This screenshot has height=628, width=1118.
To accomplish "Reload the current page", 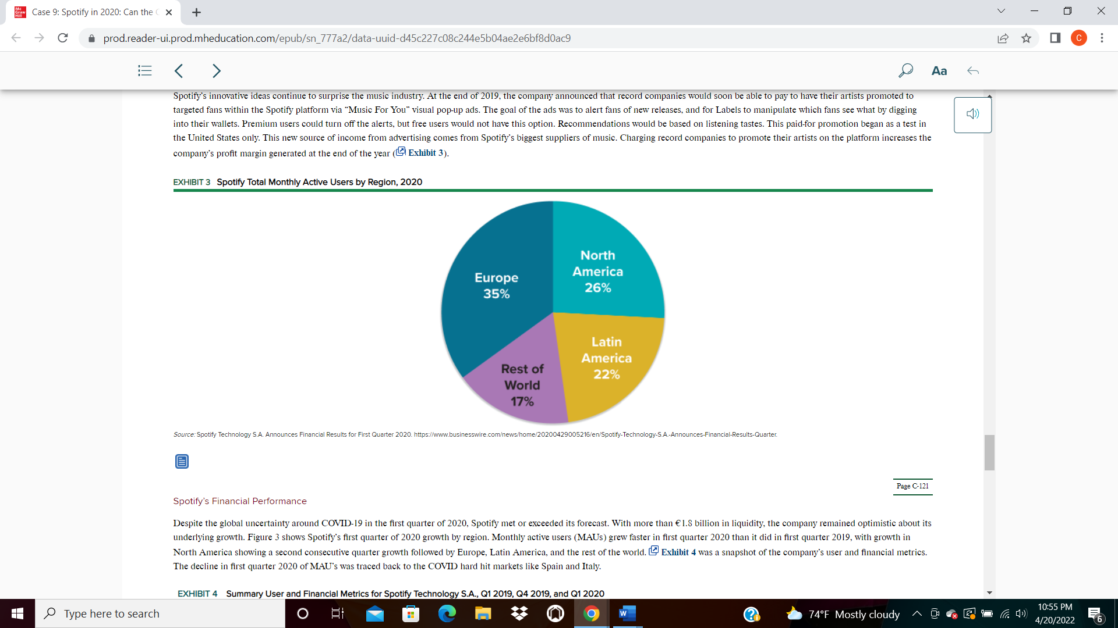I will (63, 38).
